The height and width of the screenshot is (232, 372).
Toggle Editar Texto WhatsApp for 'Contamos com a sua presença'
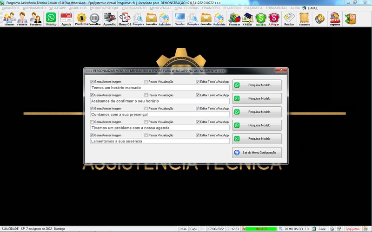(x=198, y=109)
